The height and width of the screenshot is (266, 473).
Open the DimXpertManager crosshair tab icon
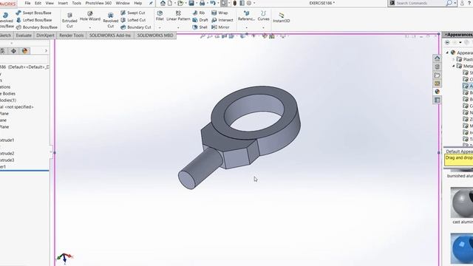pos(13,51)
